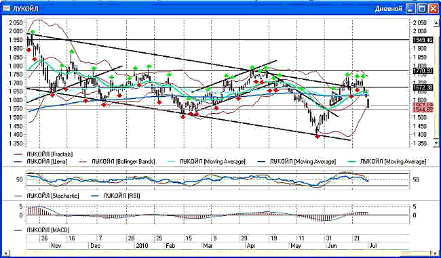Click the Jul month label on time axis
Screen dimensions: 441x258
coord(373,245)
